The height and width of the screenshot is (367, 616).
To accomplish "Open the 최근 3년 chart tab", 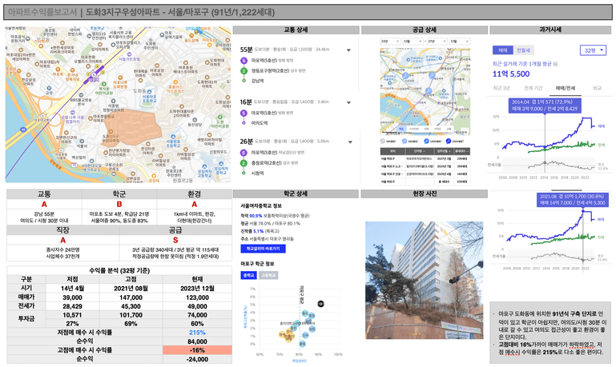I will tap(501, 88).
